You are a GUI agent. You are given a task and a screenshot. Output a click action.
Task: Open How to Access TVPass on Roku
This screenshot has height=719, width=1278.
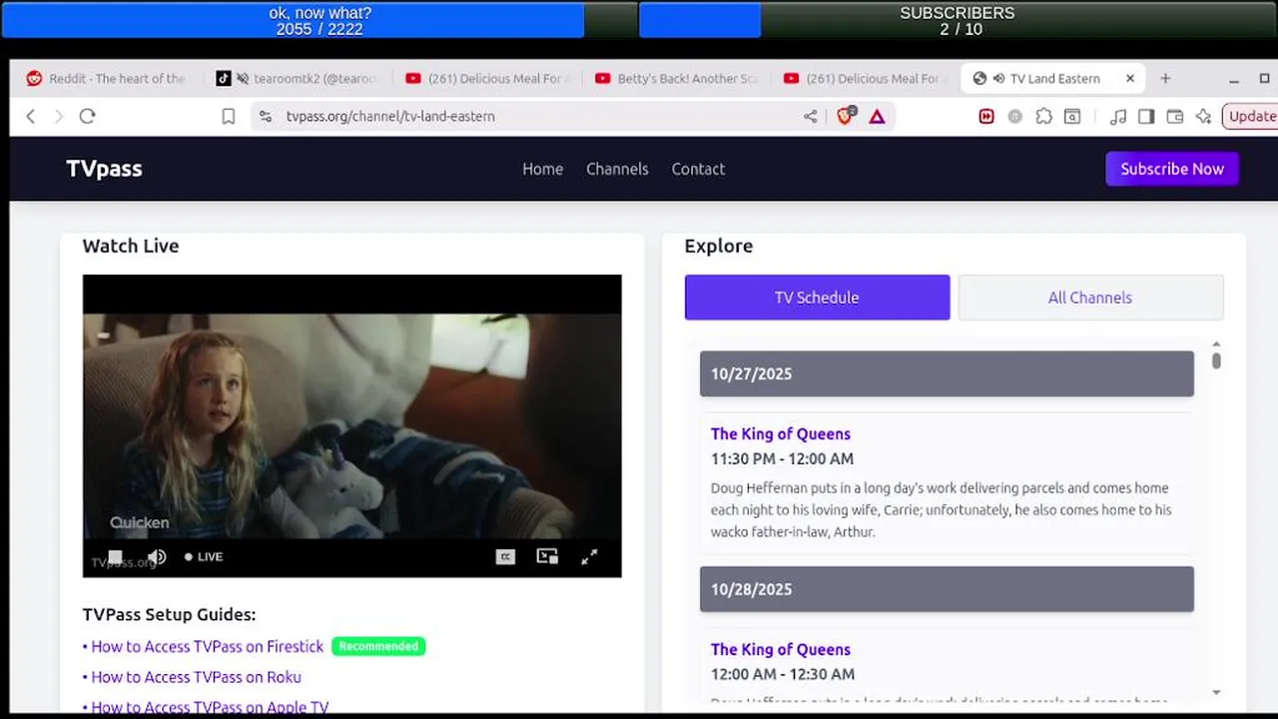coord(196,677)
